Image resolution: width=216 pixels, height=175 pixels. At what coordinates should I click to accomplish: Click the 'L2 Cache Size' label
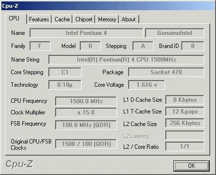pyautogui.click(x=140, y=124)
